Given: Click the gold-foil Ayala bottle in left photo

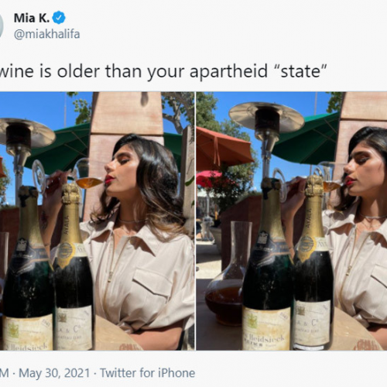Looking at the screenshot, I should [x=73, y=265].
